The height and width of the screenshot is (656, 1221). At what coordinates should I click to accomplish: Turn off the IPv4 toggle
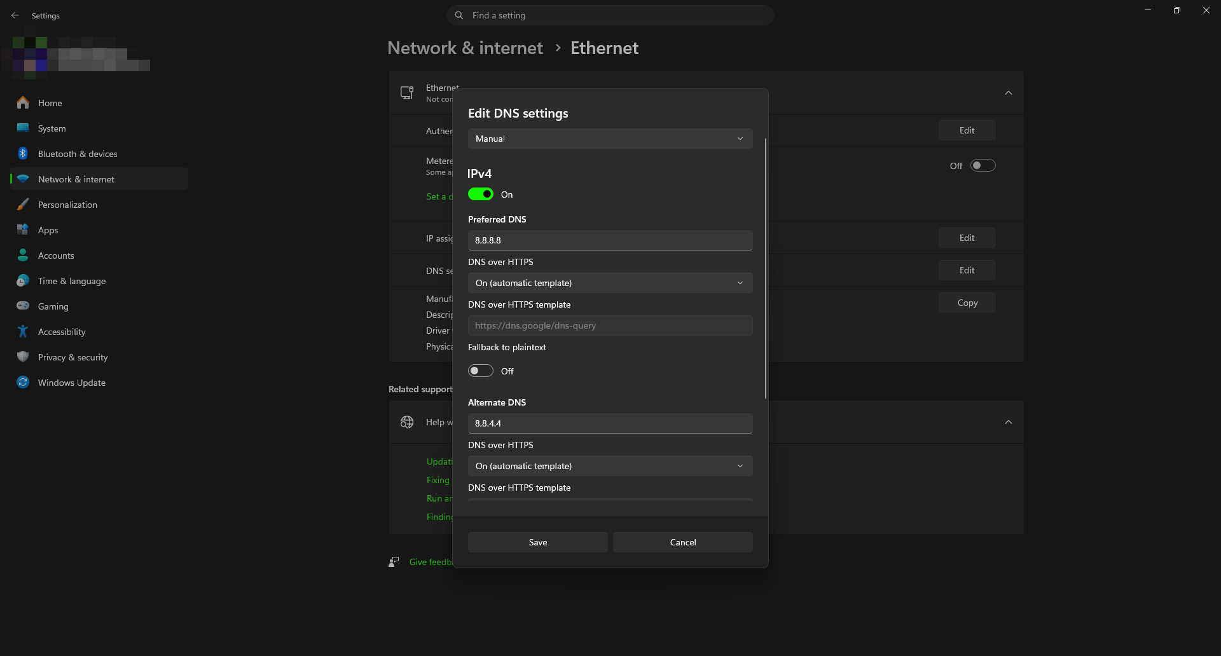481,194
